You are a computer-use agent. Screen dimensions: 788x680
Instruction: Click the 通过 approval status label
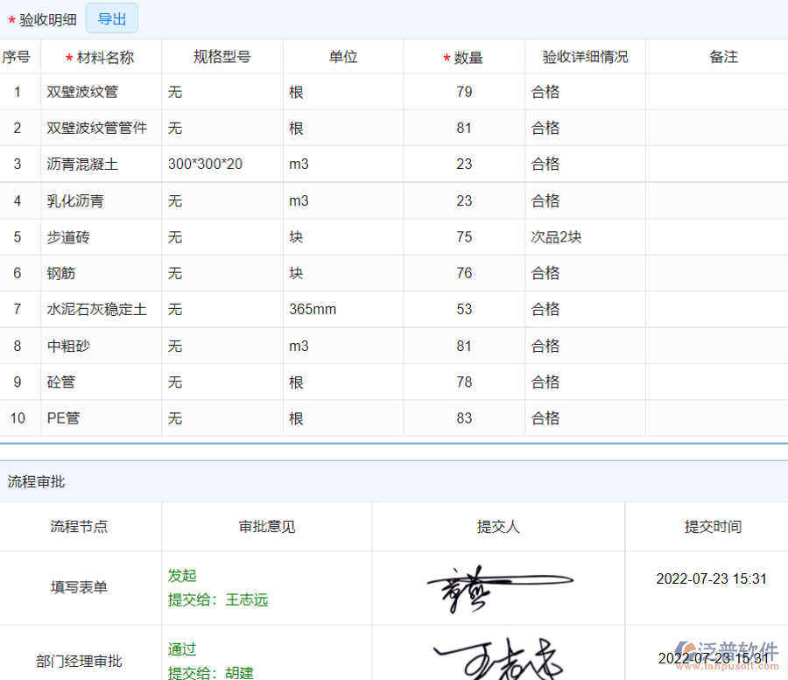[181, 649]
